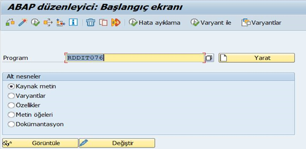Click the Alt nesneler group header
306x149 pixels.
[149, 77]
